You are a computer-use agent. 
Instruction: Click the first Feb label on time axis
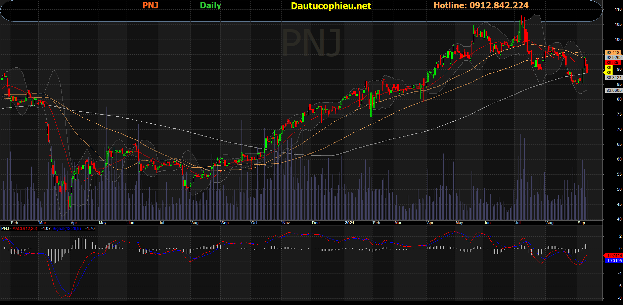(x=14, y=223)
